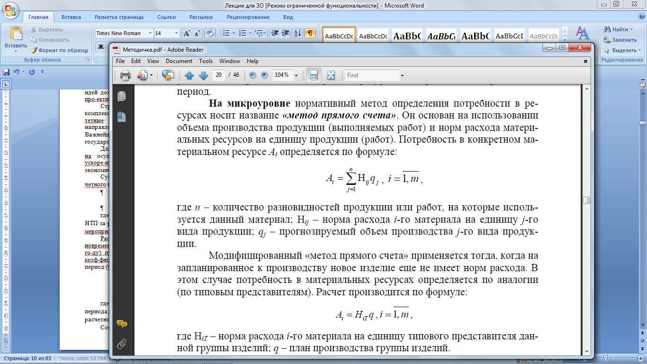The image size is (647, 364).
Task: Switch to the Рецензирование tab in Word
Action: pos(248,17)
